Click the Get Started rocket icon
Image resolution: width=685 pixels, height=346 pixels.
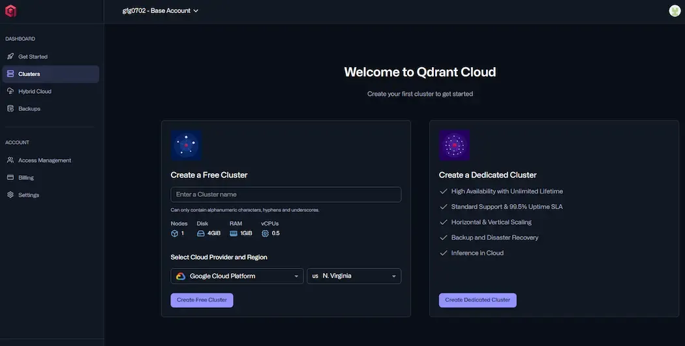tap(10, 56)
